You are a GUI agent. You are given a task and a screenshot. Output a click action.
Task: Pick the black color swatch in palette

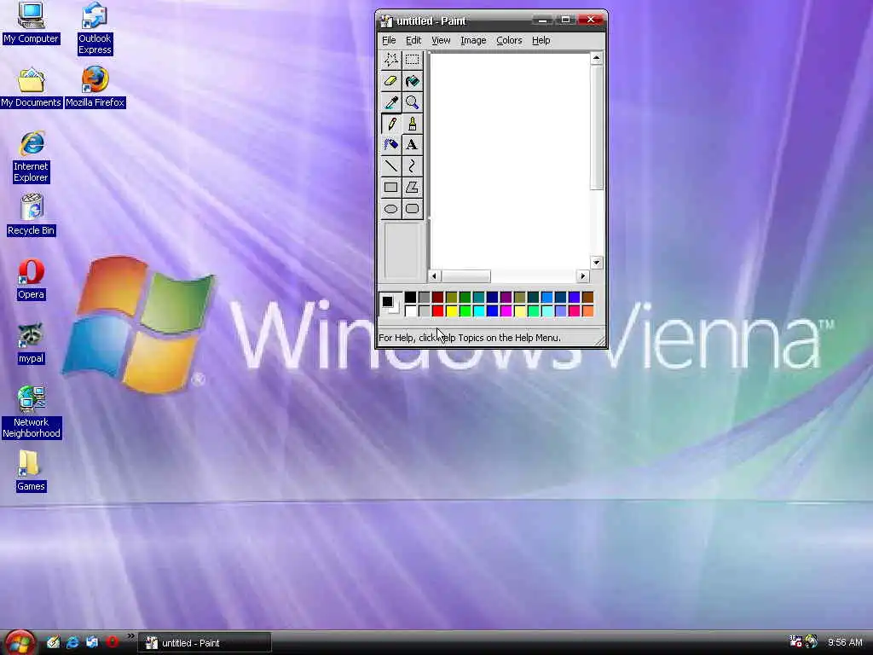[x=410, y=298]
